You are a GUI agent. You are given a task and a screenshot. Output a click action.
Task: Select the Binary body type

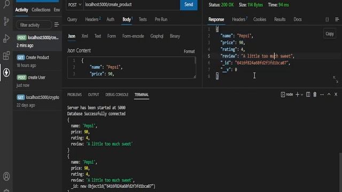175,36
